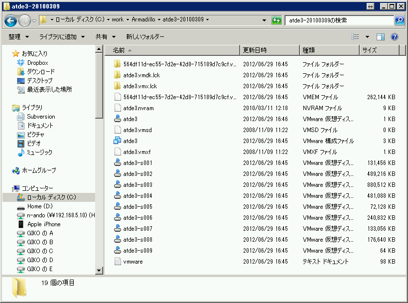Open the view options dropdown arrow

(367, 37)
